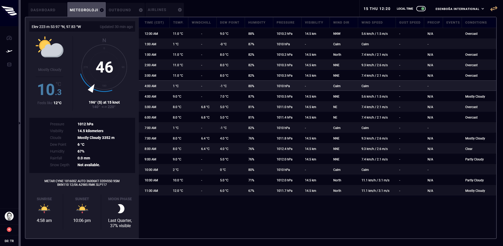Click the 88% humidity cell
The image size is (503, 246).
(x=251, y=34)
